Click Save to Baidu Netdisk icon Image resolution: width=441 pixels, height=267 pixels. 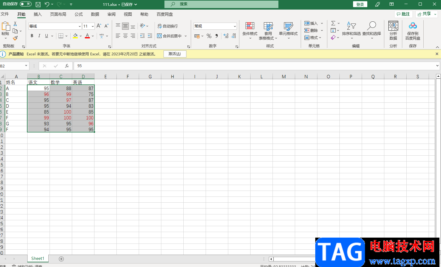tap(413, 30)
